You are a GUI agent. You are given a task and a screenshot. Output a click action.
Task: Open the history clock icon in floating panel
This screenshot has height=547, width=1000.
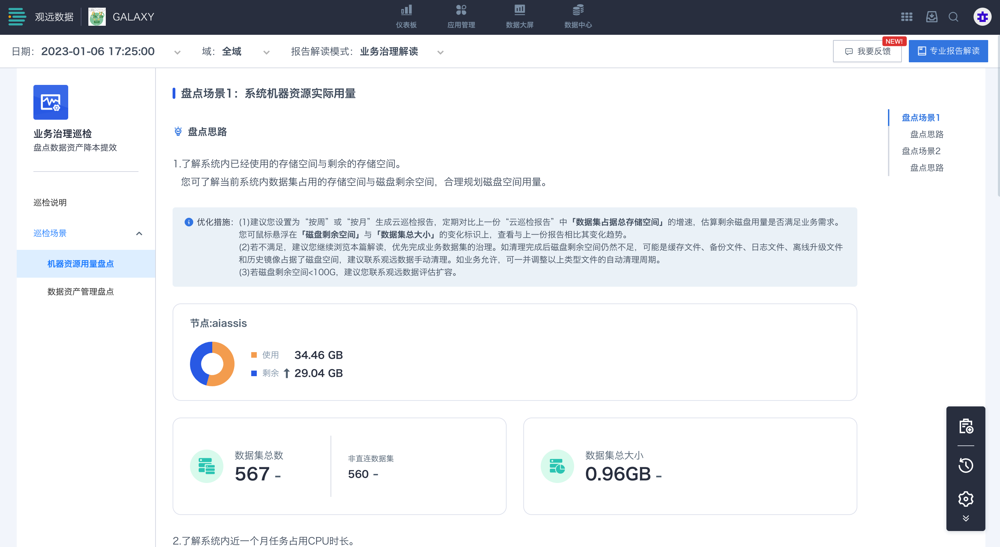tap(966, 465)
